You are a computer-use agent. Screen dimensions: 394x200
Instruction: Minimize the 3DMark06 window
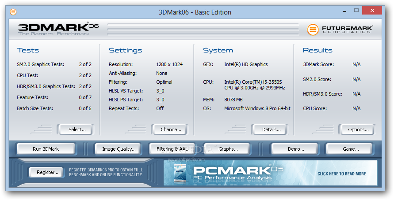point(344,11)
